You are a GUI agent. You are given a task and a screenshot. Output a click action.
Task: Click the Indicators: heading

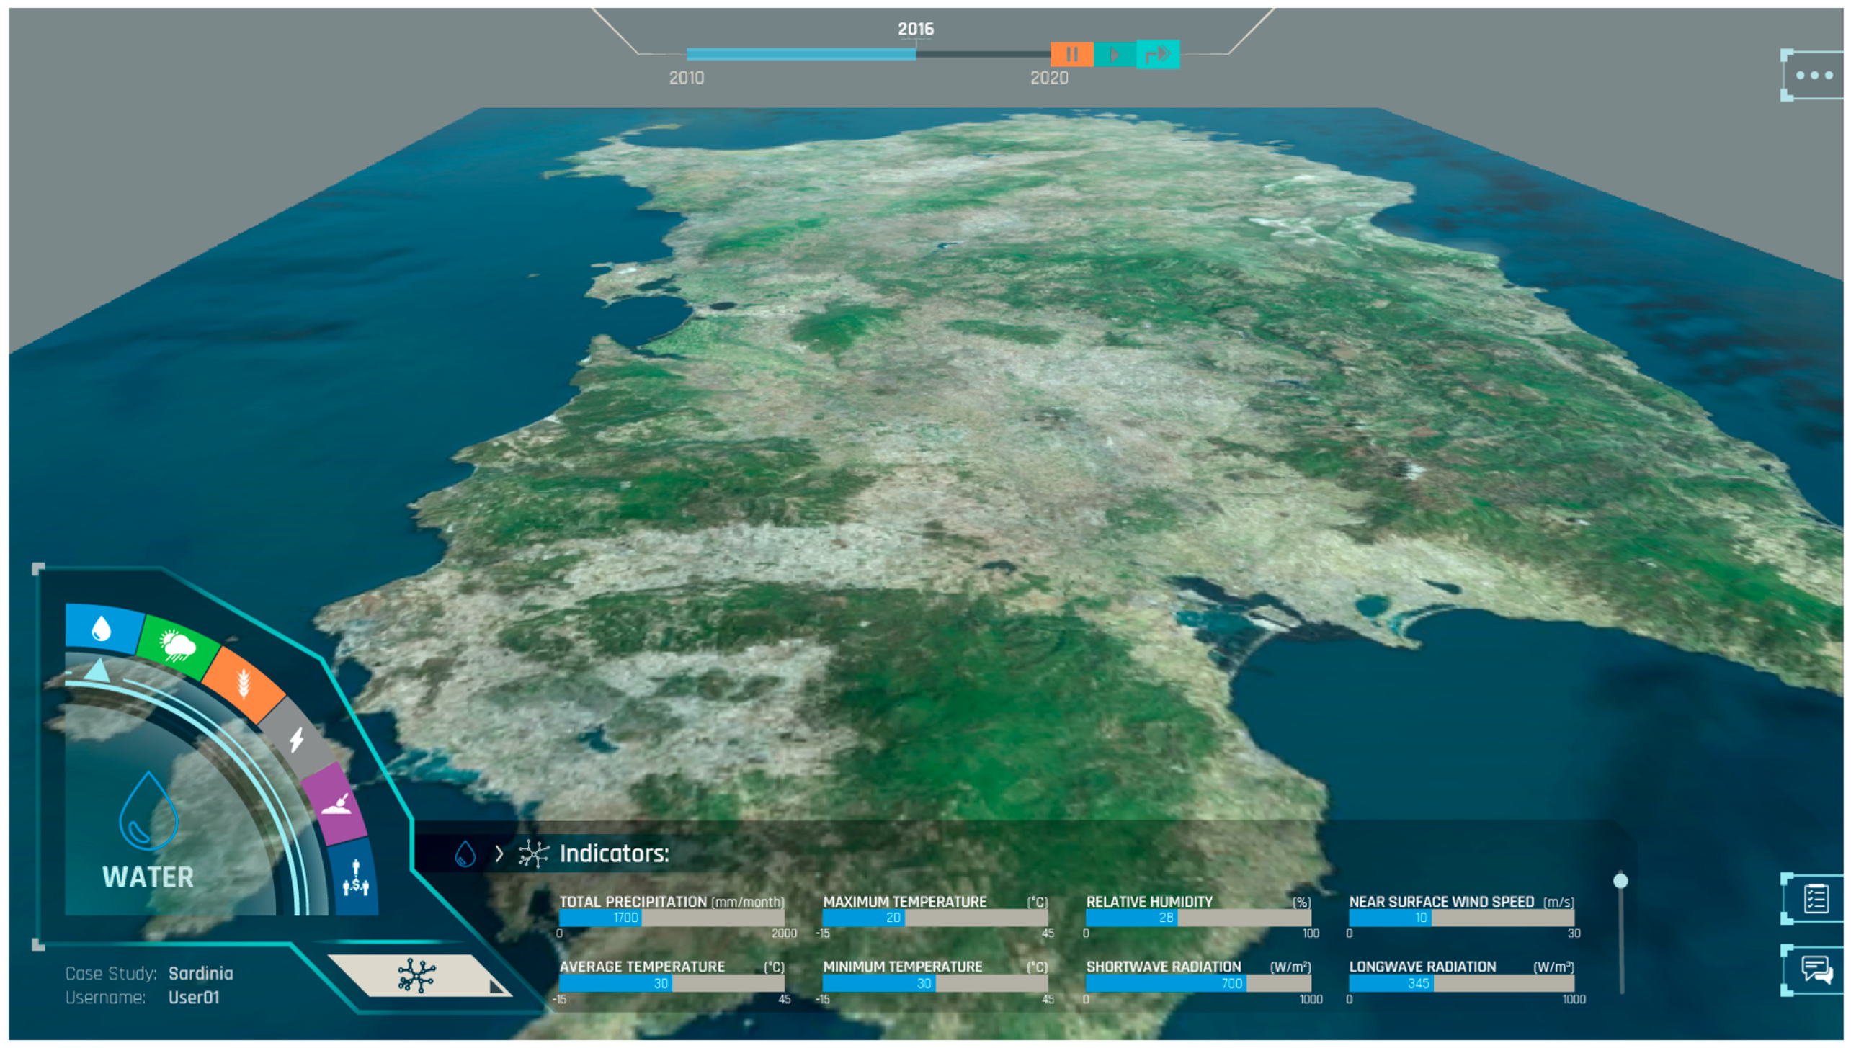point(615,854)
